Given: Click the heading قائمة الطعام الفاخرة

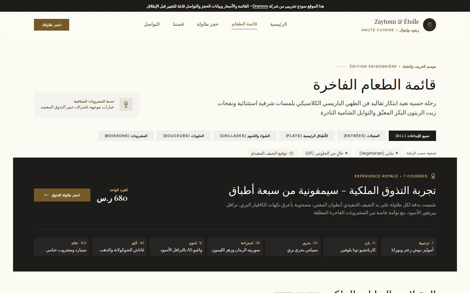Looking at the screenshot, I should coord(374,85).
